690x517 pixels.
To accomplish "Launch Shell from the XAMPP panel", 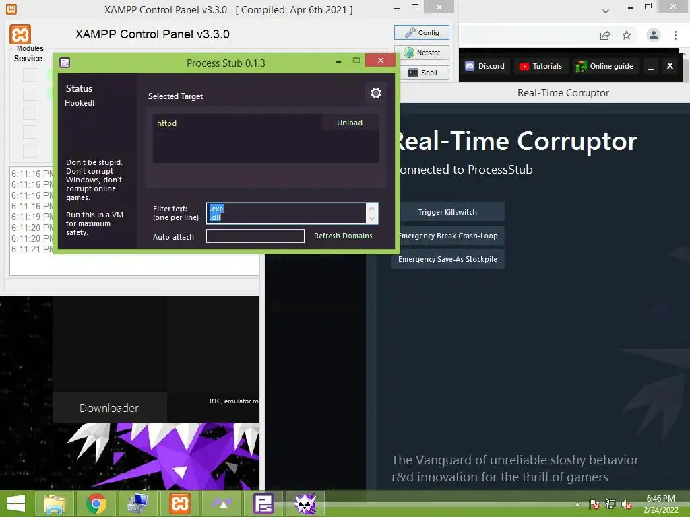I will click(x=422, y=73).
